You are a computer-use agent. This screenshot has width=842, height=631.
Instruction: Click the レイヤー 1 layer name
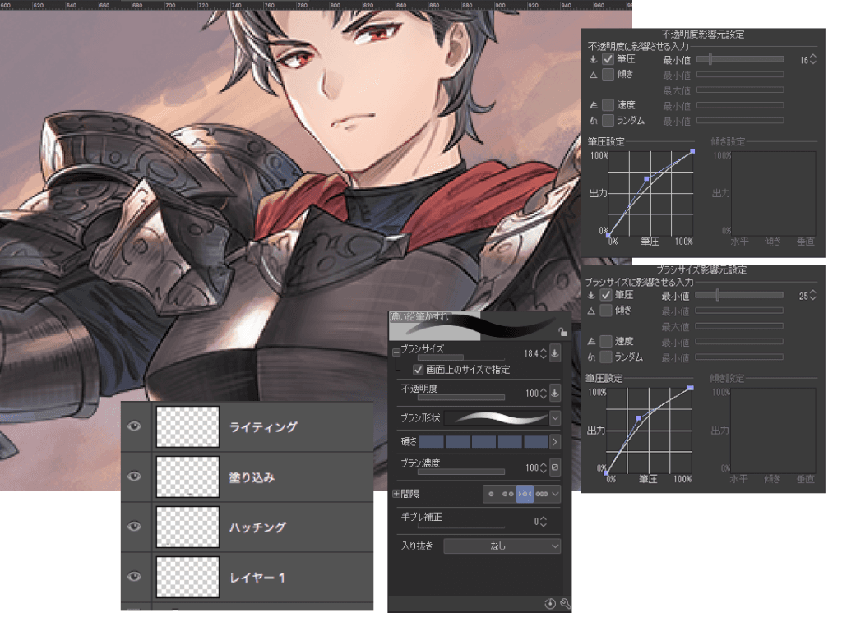click(257, 578)
